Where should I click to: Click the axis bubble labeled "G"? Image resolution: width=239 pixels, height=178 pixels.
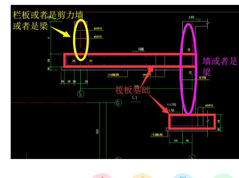118,103
